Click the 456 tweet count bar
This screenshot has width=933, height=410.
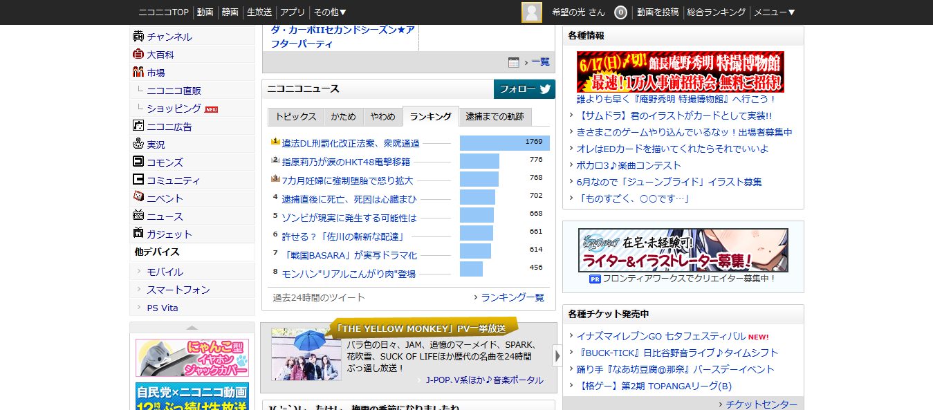pos(471,269)
